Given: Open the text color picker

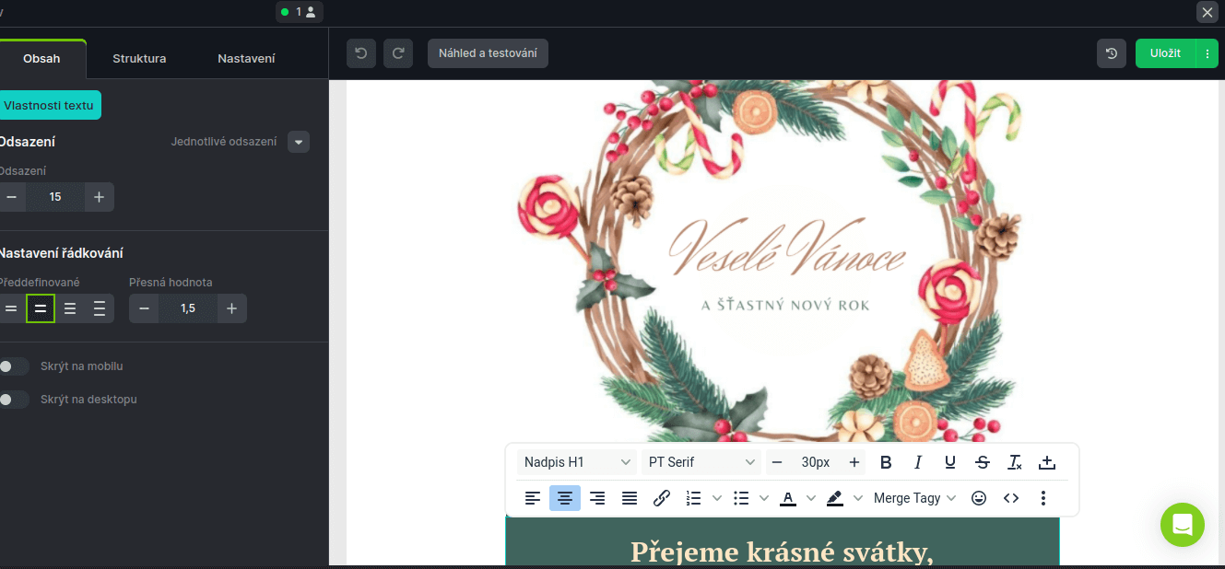Looking at the screenshot, I should pyautogui.click(x=788, y=498).
